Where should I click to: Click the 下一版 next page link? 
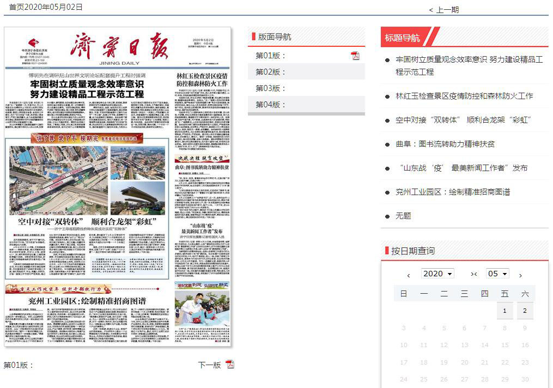(x=210, y=365)
